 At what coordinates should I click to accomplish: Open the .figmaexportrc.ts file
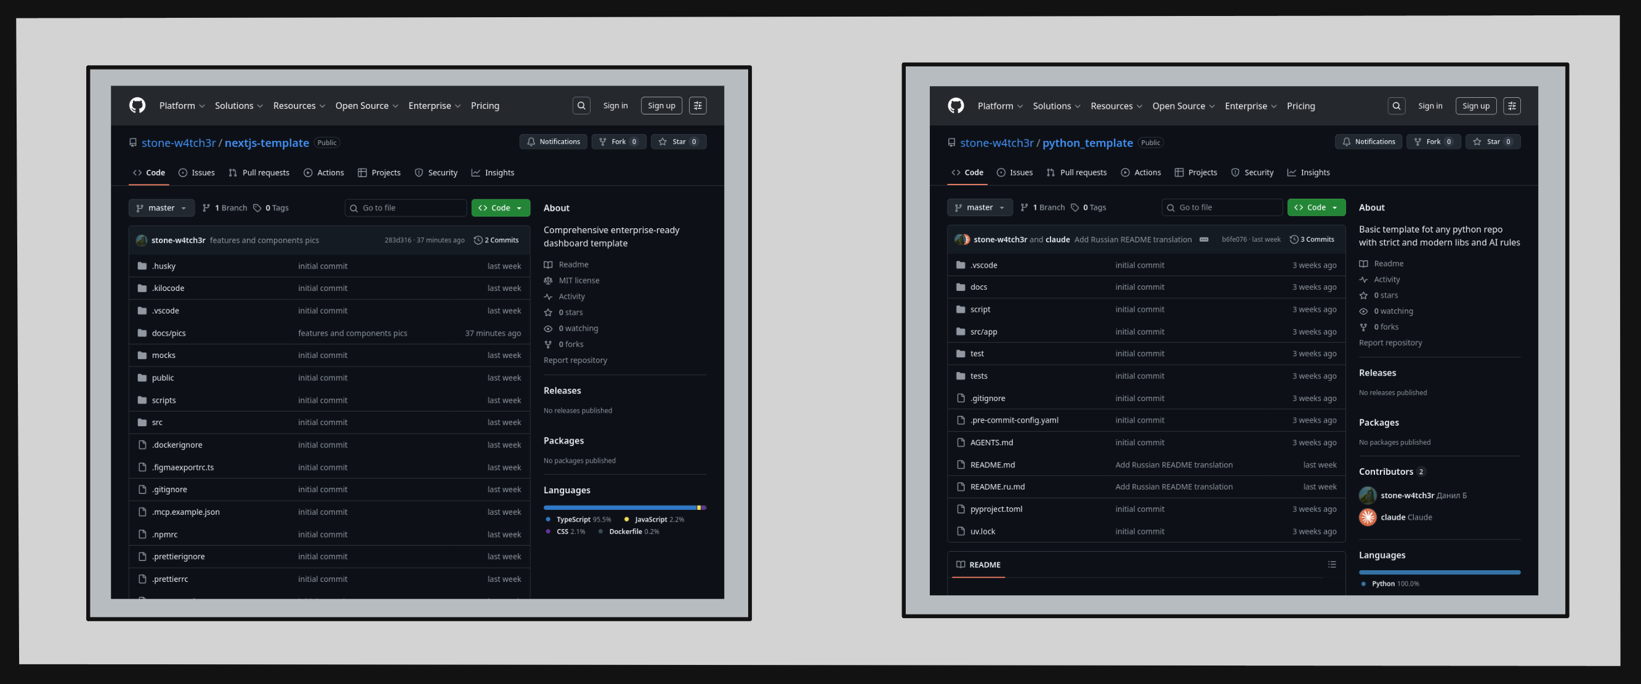coord(183,467)
